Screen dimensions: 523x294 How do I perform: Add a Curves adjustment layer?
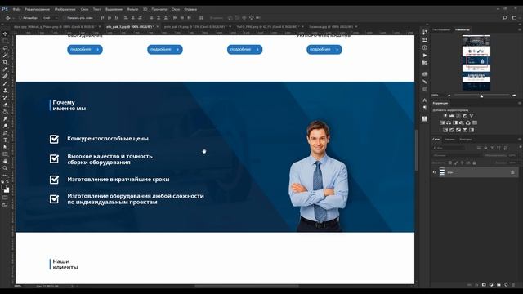tap(458, 115)
